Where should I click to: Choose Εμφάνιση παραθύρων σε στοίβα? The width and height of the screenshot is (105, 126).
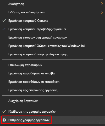52,73
